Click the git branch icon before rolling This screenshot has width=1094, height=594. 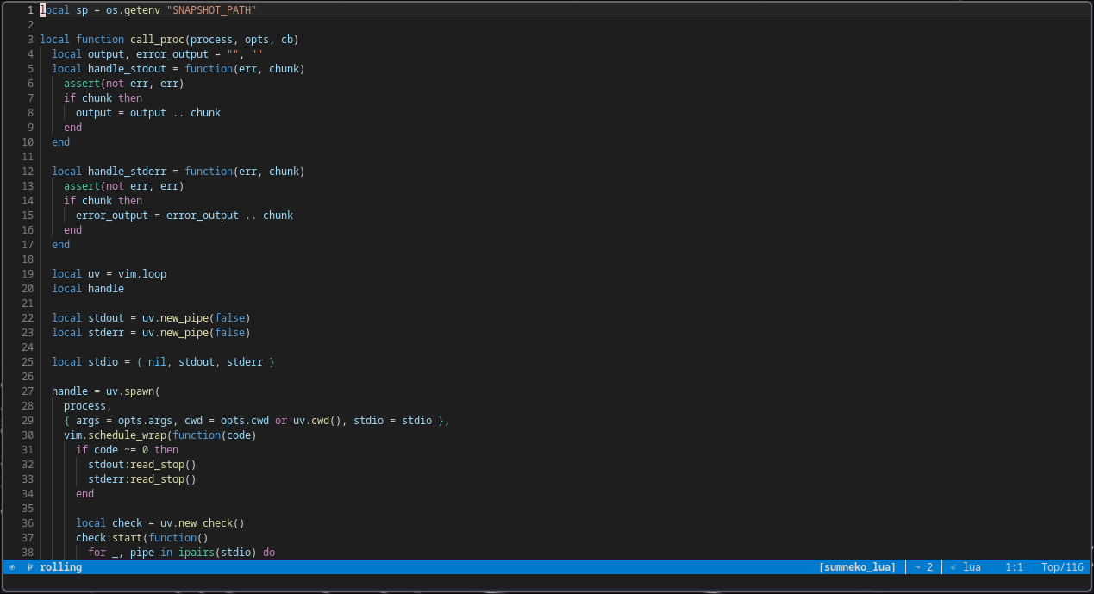coord(30,567)
